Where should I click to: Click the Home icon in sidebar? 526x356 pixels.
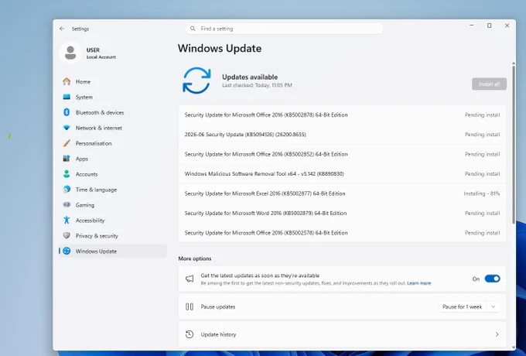pos(67,81)
